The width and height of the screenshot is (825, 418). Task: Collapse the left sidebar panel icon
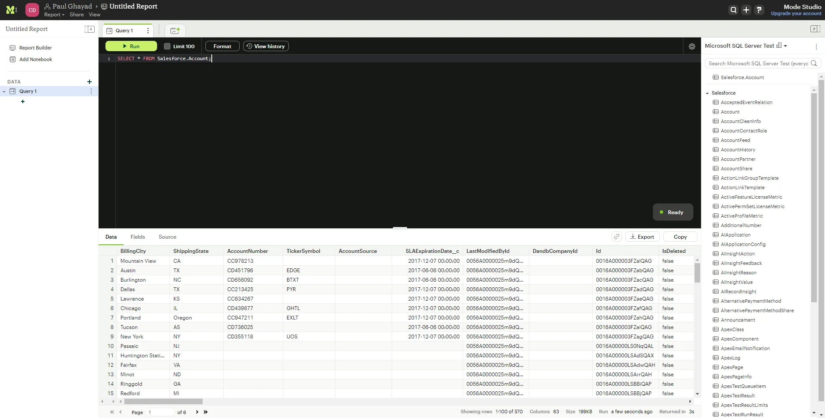[x=90, y=29]
